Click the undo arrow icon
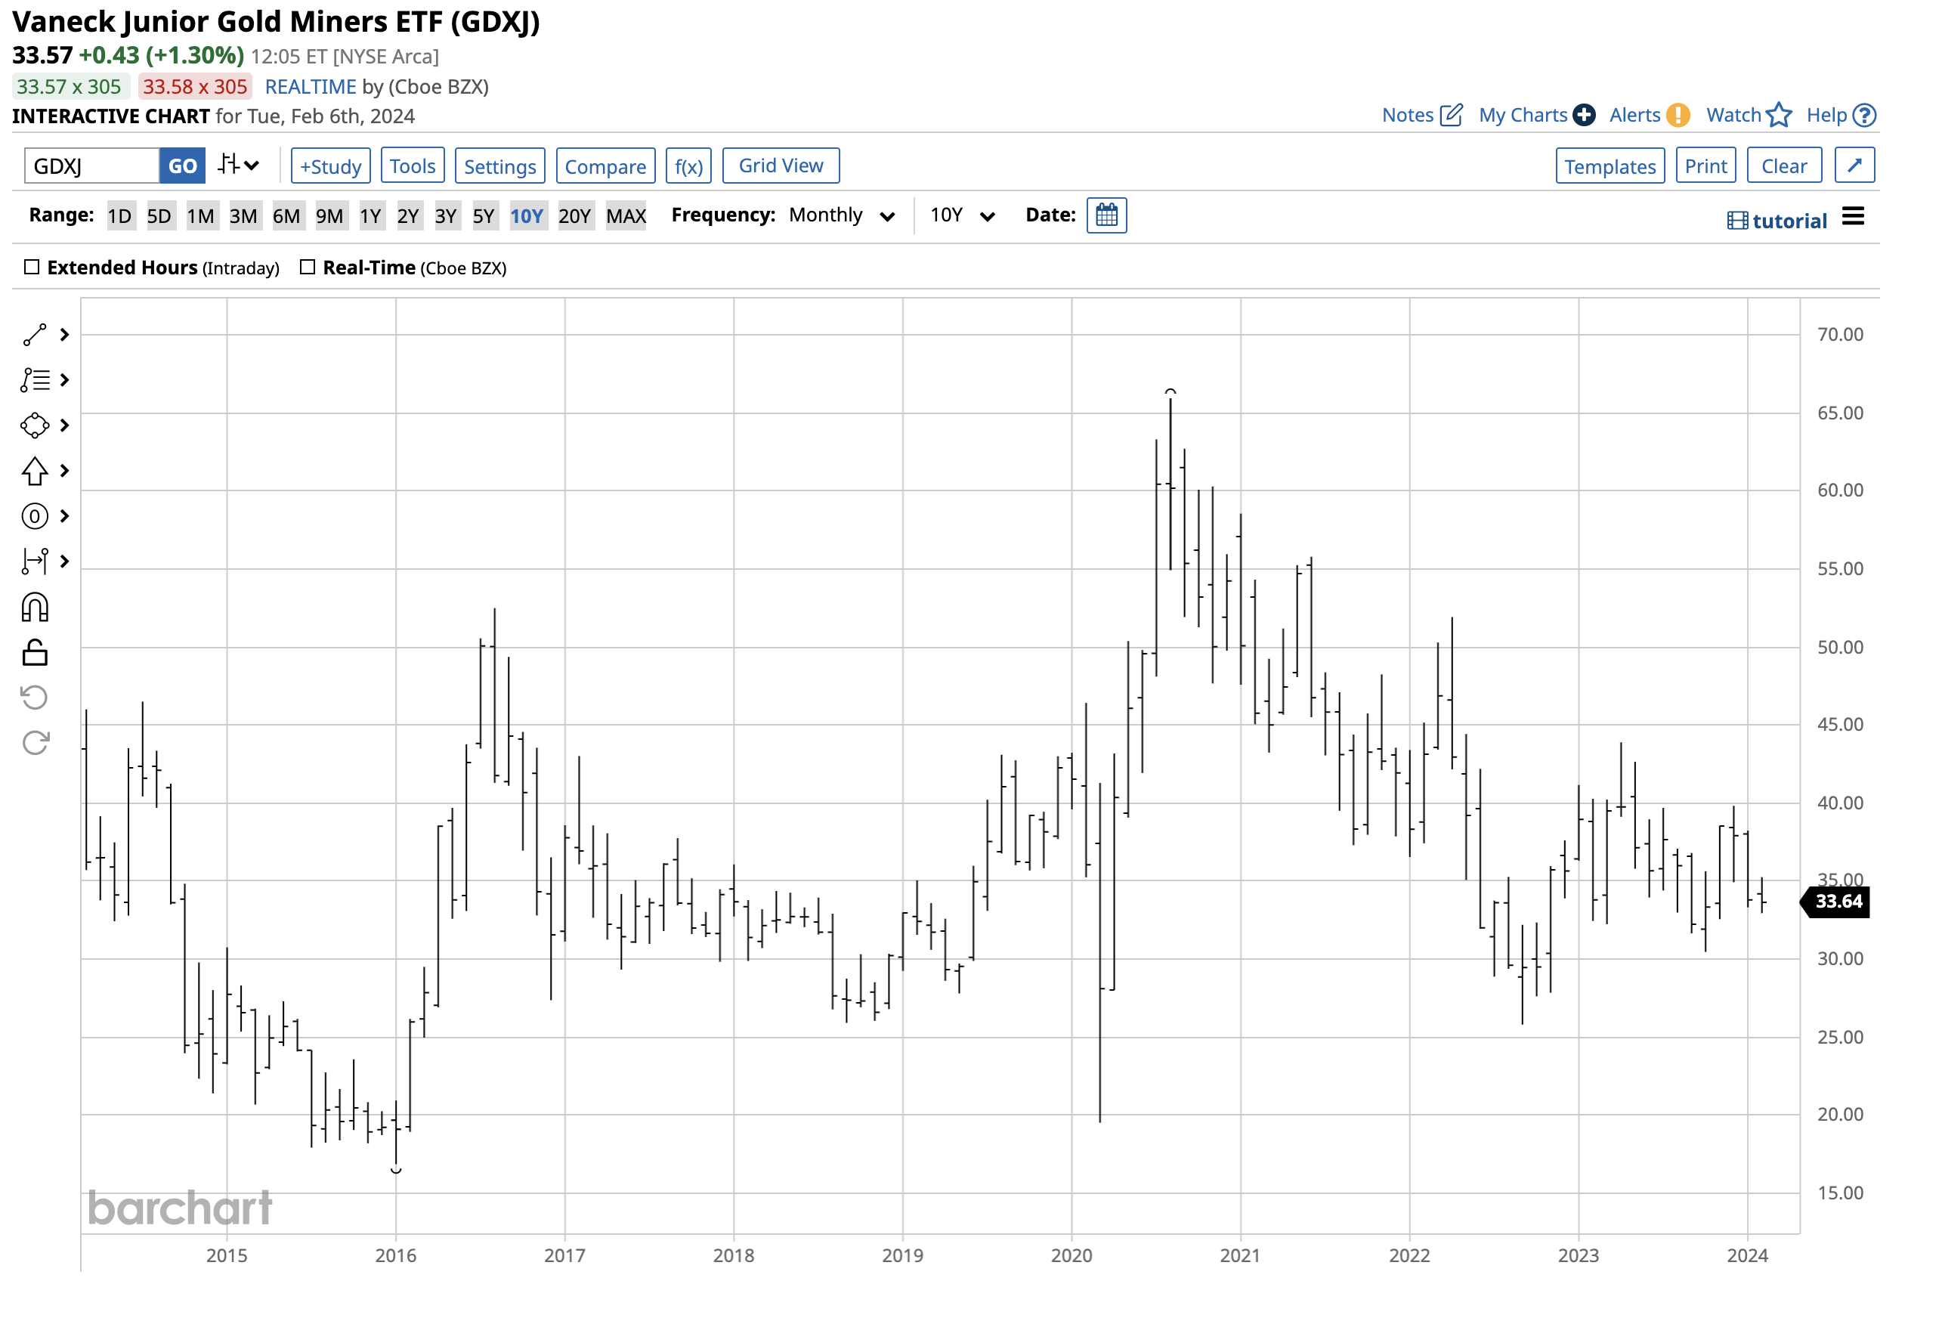Image resolution: width=1942 pixels, height=1318 pixels. coord(34,698)
